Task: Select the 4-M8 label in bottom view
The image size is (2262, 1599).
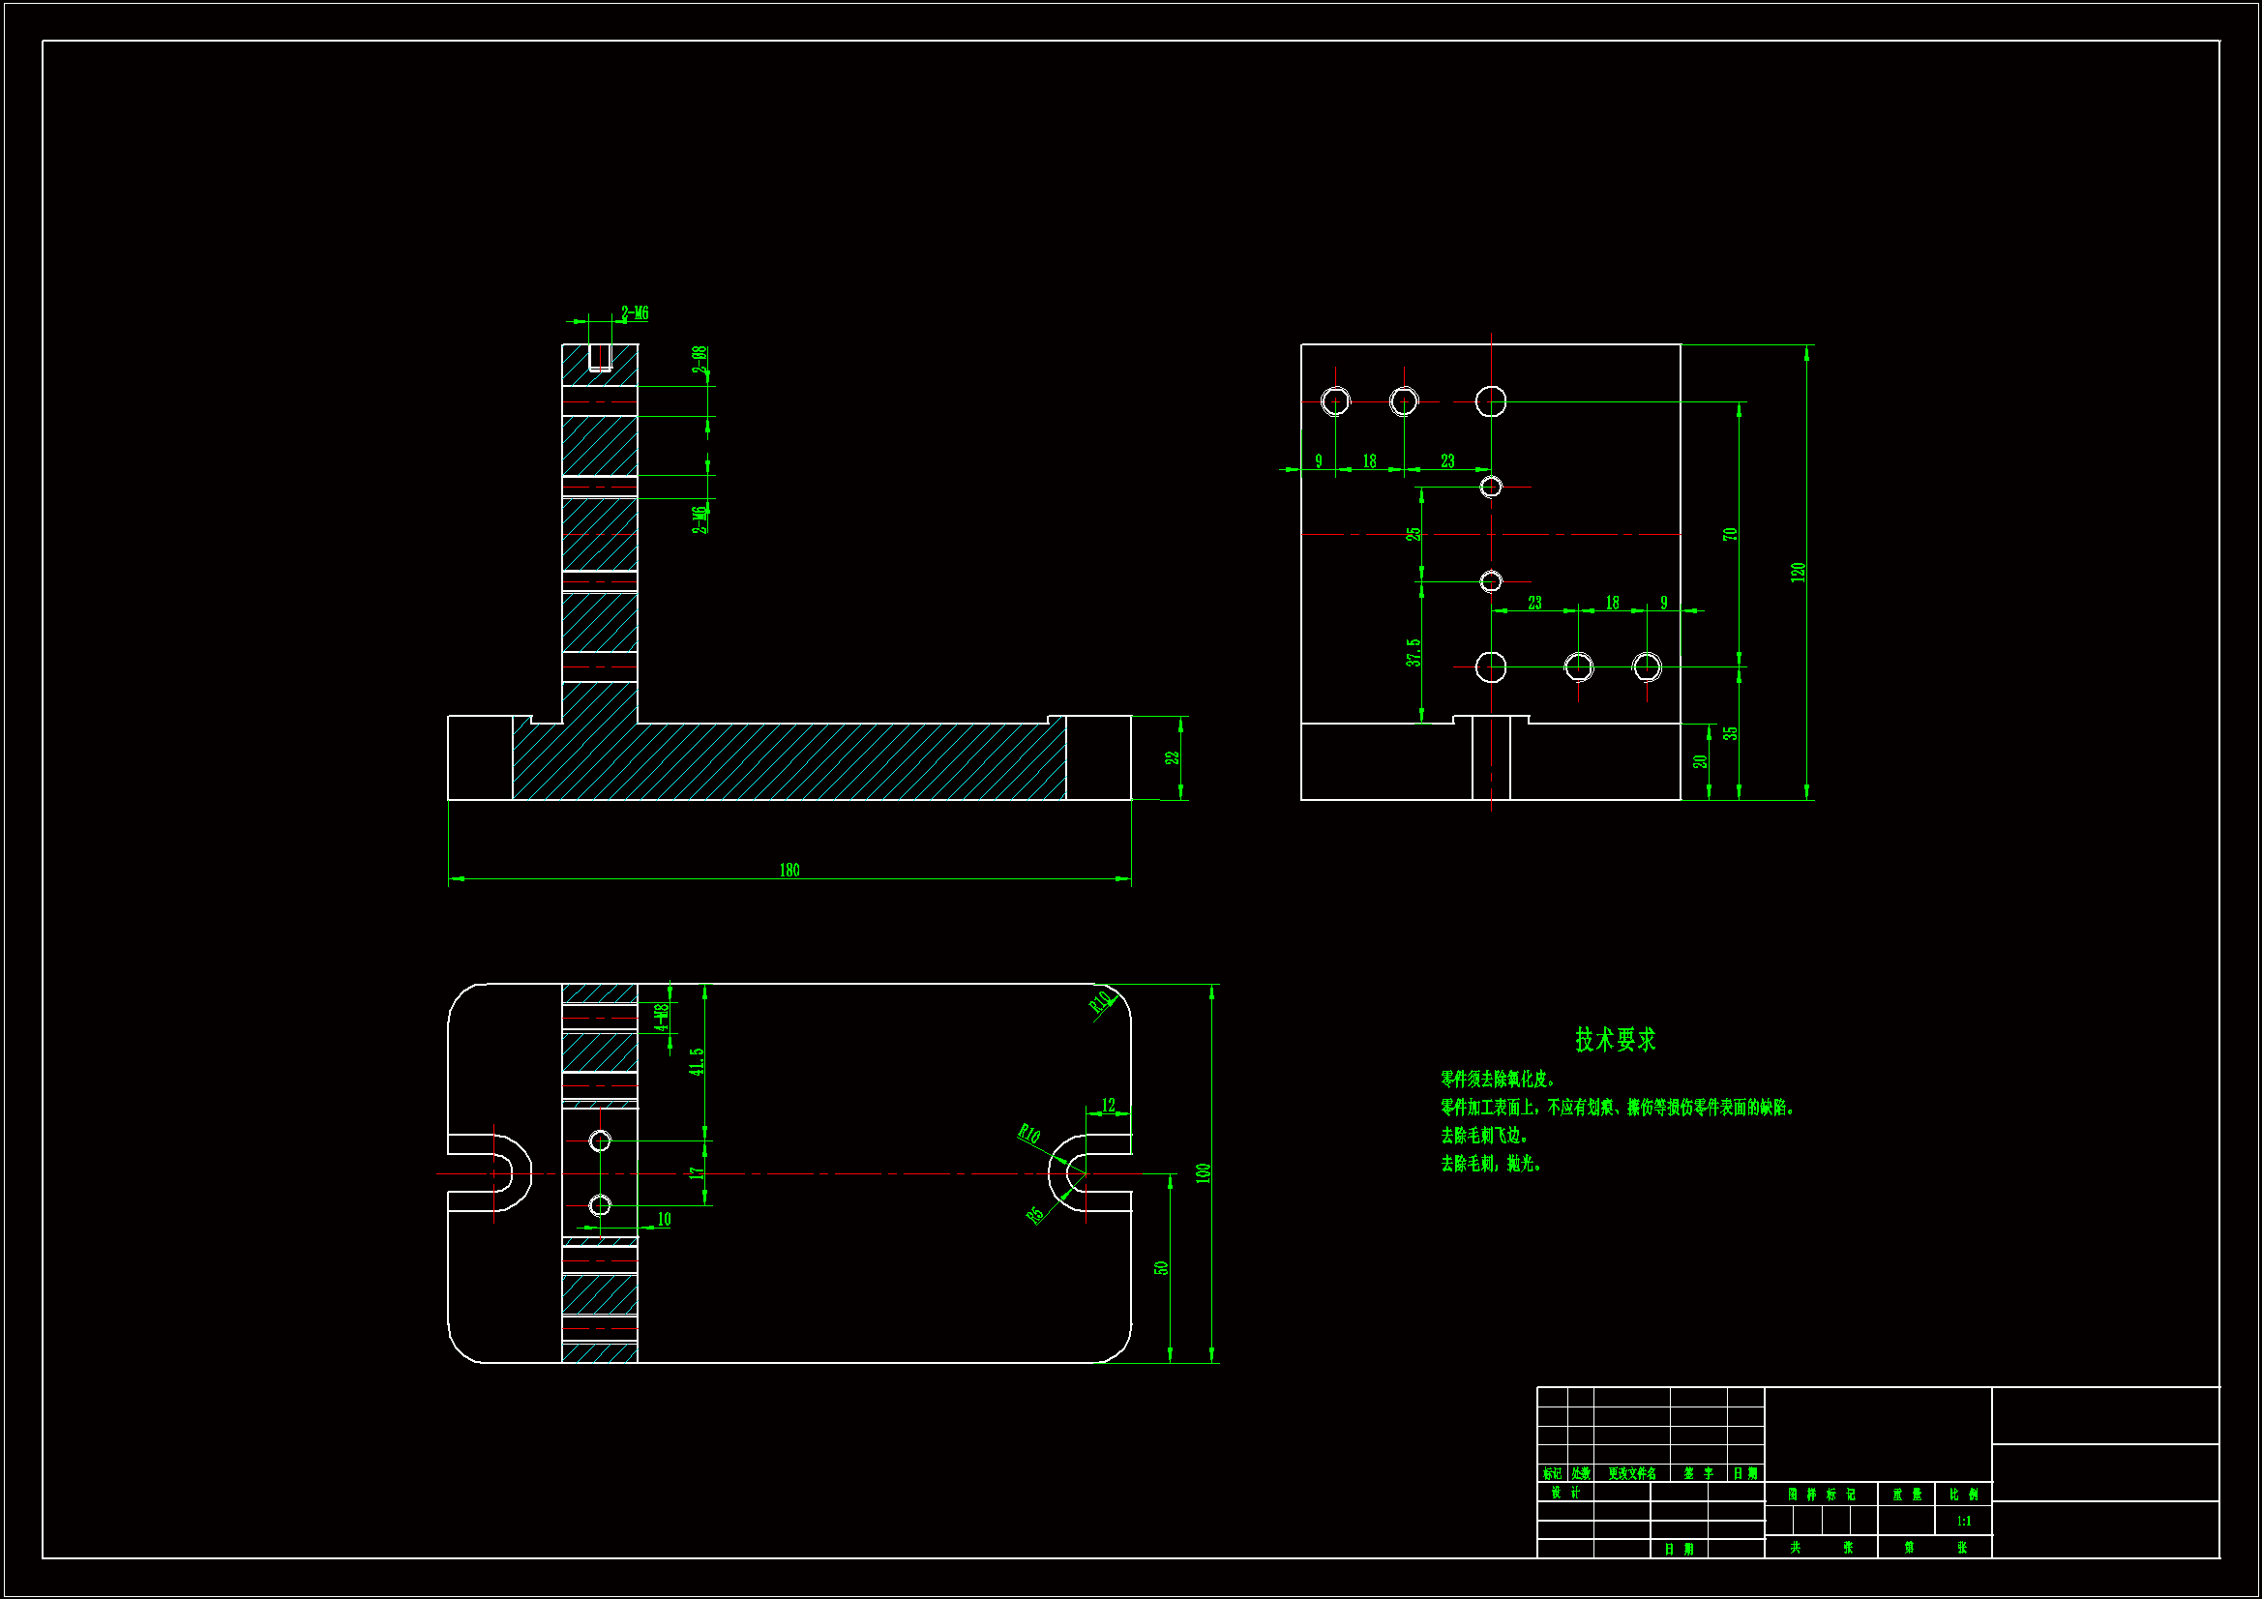Action: 662,1017
